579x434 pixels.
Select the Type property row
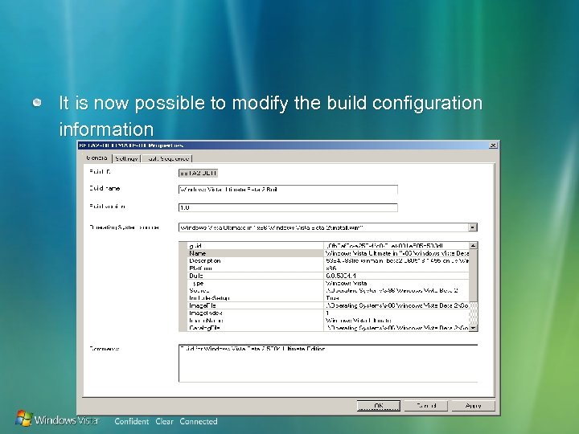(x=328, y=283)
